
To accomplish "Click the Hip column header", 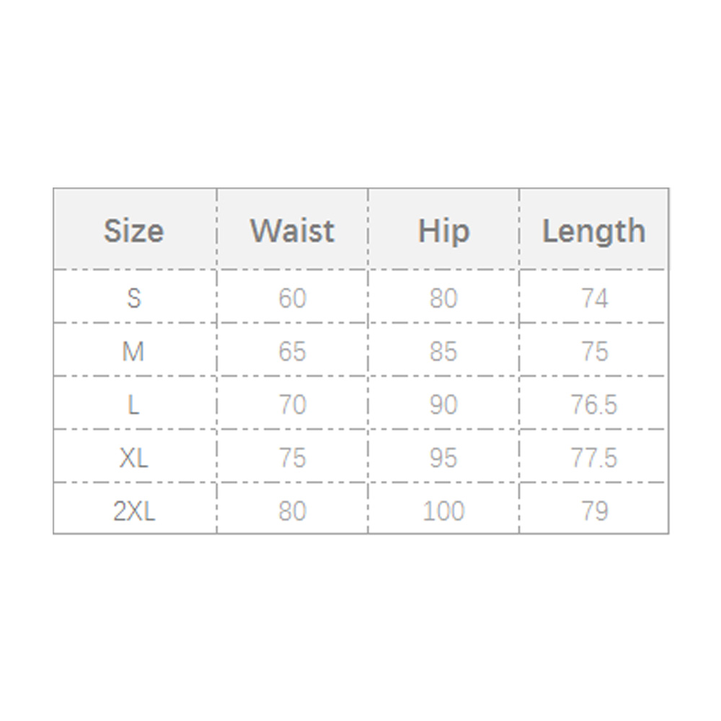I will pyautogui.click(x=443, y=231).
